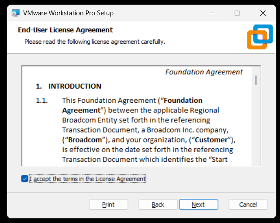
Task: Click the 'End-User License Agreement' page heading
Action: click(x=66, y=30)
